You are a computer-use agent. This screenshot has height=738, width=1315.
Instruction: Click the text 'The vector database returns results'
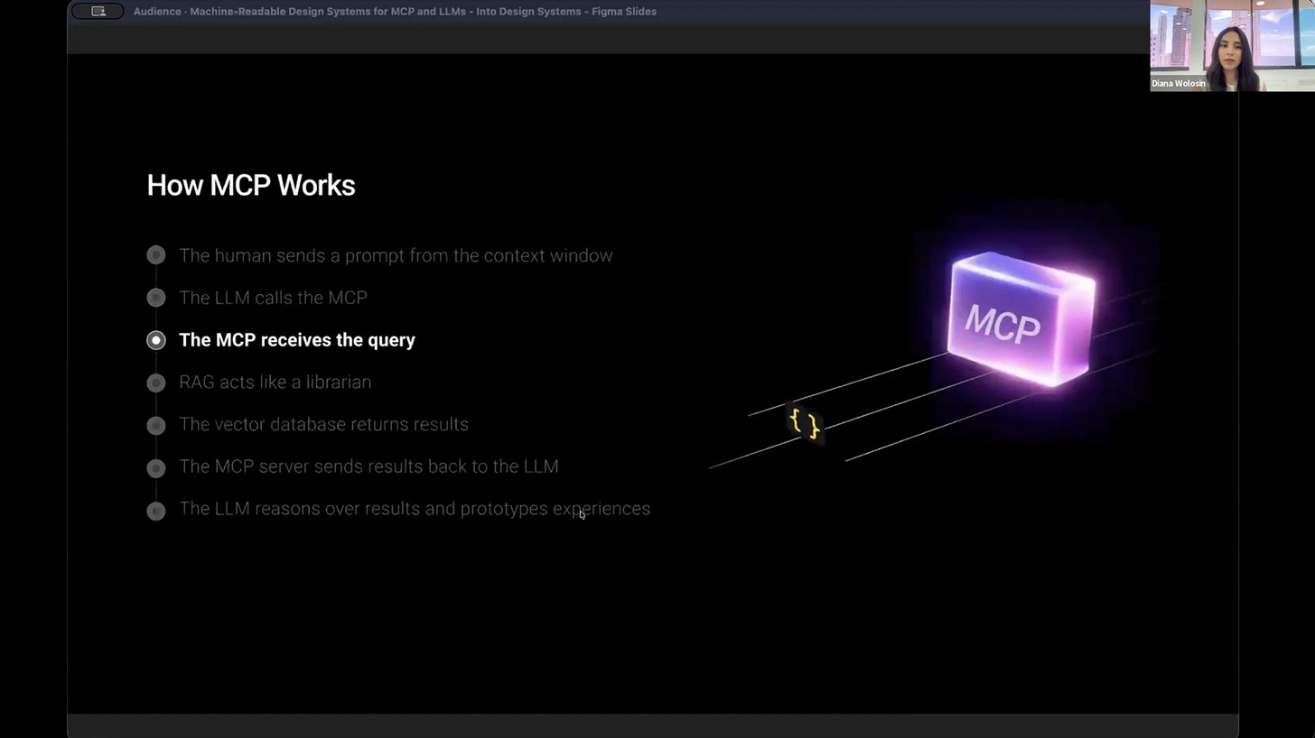click(323, 424)
